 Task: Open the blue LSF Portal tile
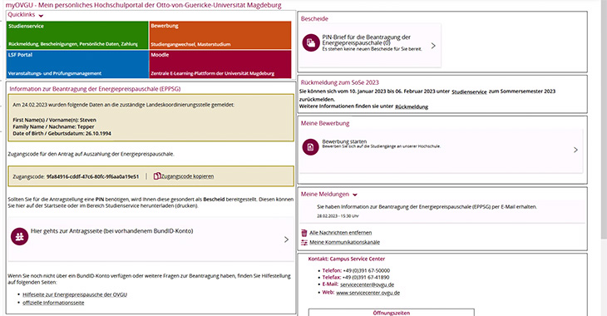point(77,64)
